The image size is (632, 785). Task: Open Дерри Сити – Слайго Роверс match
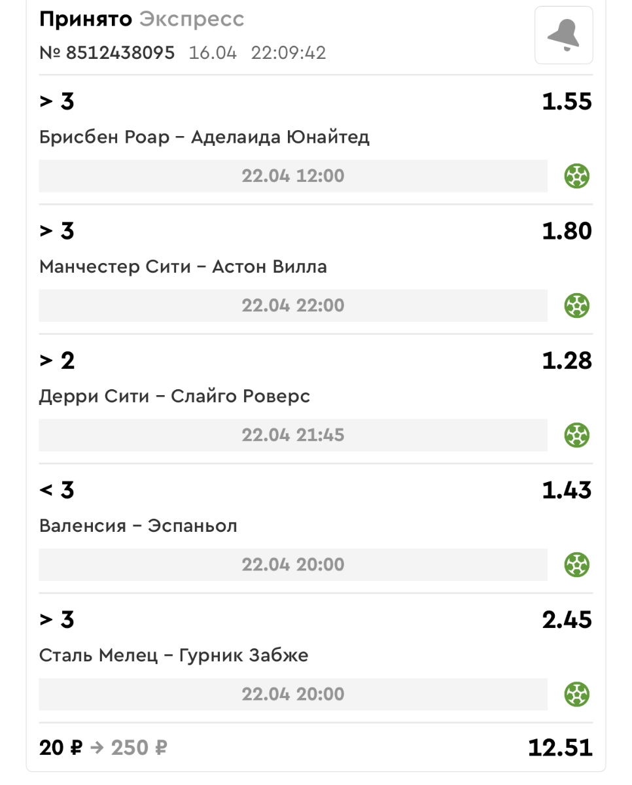175,396
